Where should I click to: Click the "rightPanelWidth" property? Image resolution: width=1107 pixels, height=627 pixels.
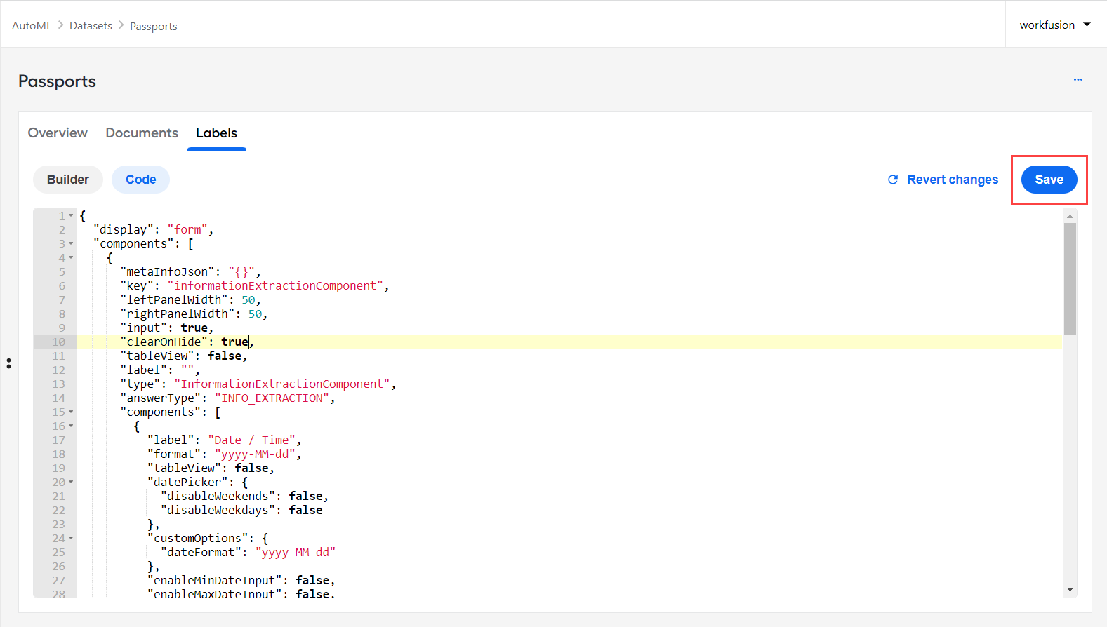coord(177,313)
